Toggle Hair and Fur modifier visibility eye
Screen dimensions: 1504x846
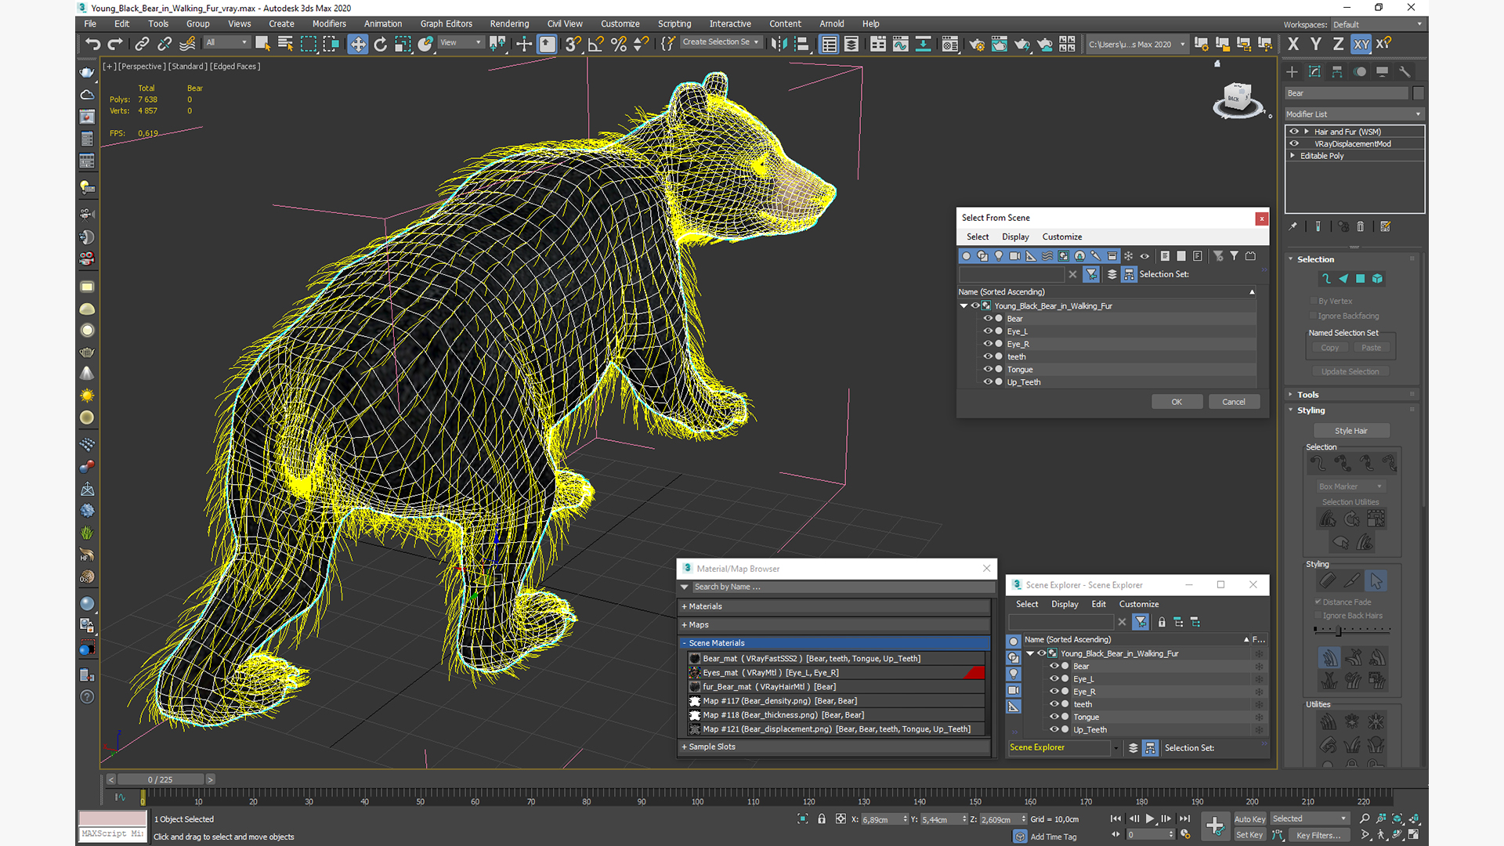point(1294,132)
